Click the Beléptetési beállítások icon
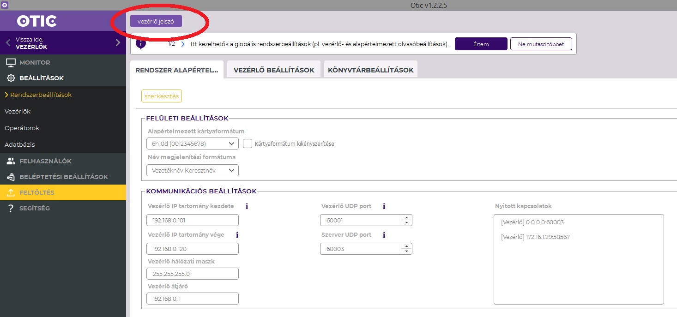This screenshot has height=317, width=677. (11, 177)
